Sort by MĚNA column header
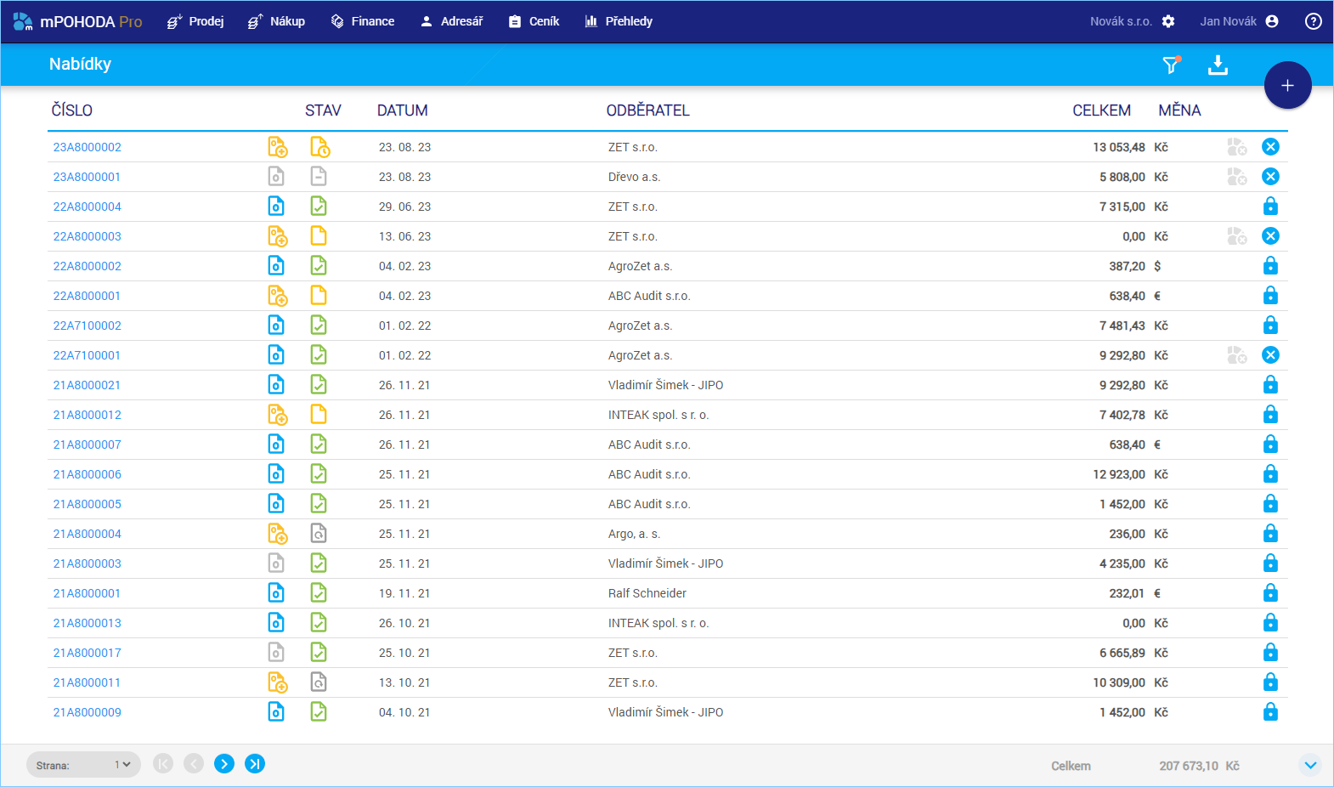 1179,110
